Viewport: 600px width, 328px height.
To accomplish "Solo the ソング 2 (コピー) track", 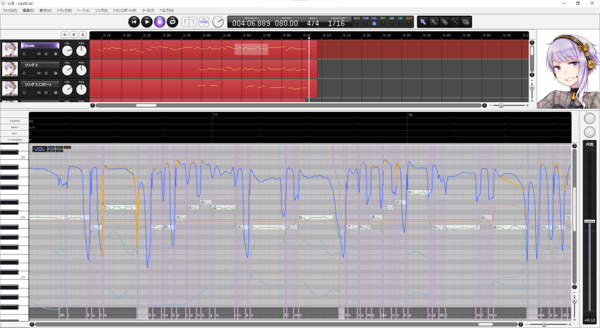I will pos(46,92).
